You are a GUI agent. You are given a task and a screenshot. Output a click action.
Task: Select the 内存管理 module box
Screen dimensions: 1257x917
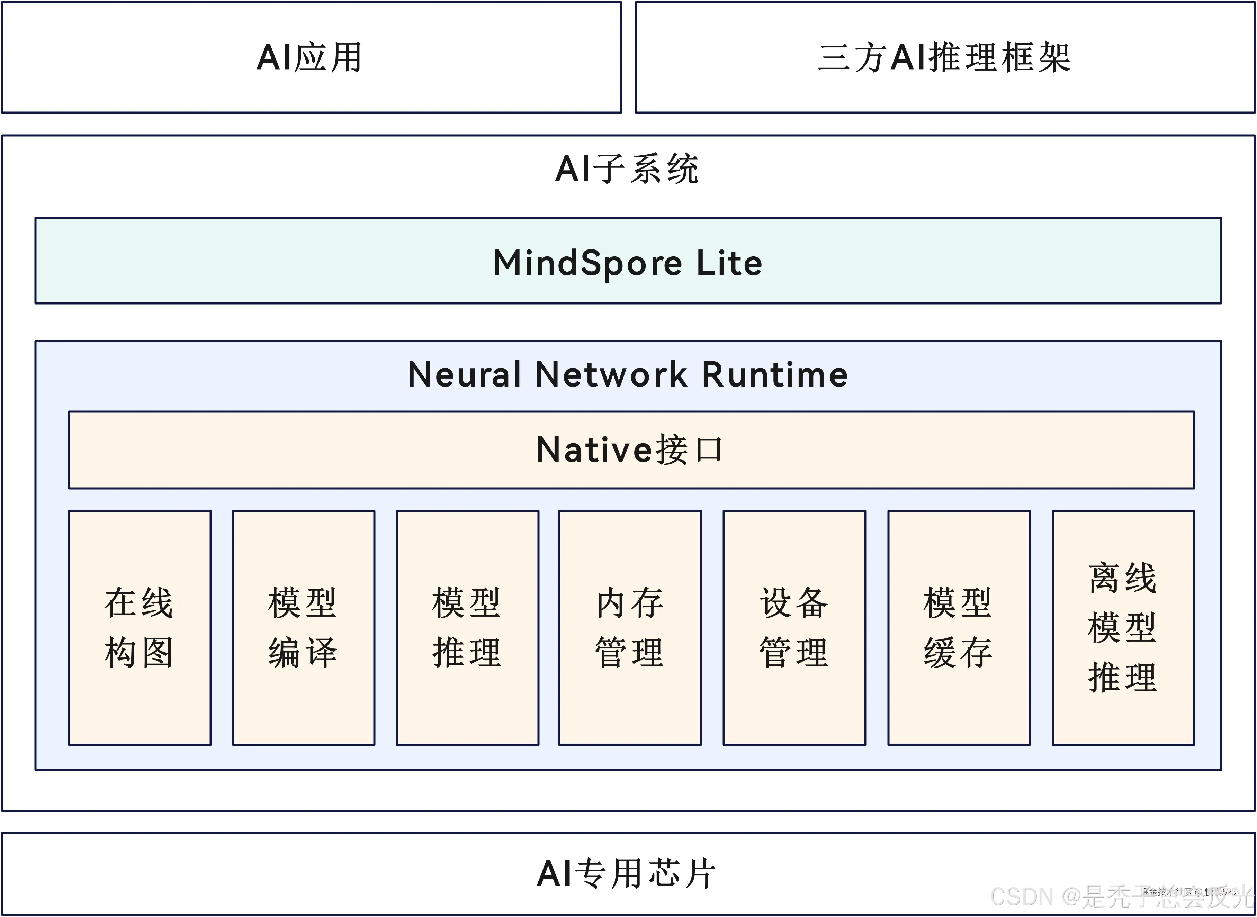point(630,628)
